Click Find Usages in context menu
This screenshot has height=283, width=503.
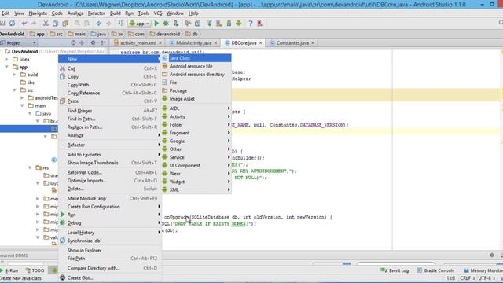click(110, 111)
